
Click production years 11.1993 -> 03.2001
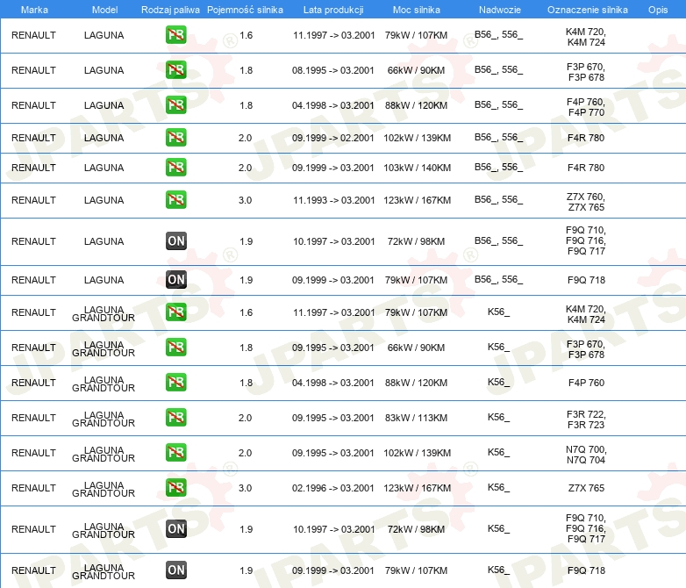(334, 200)
